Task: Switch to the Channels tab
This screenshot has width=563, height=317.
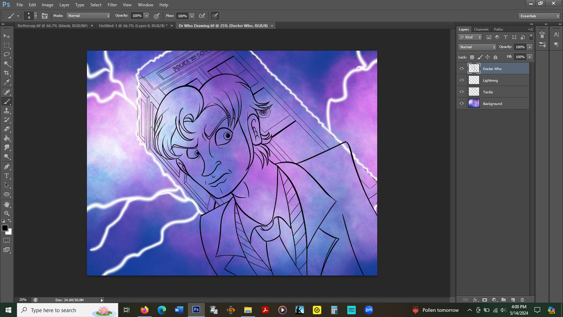Action: pos(481,29)
